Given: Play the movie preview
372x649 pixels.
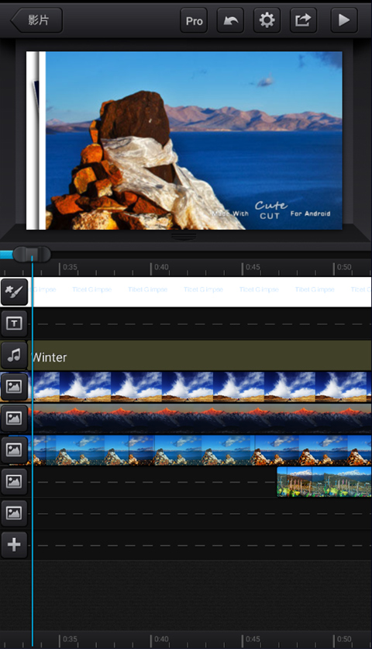Looking at the screenshot, I should 344,20.
